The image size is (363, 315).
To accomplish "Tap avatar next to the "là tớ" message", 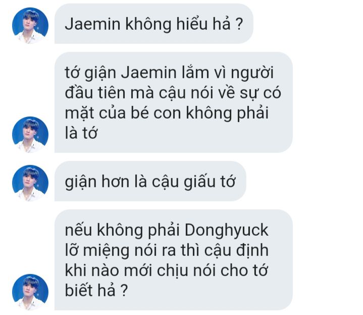I will click(30, 134).
